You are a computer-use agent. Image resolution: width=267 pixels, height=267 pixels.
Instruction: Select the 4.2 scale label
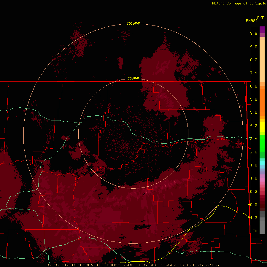click(x=254, y=126)
